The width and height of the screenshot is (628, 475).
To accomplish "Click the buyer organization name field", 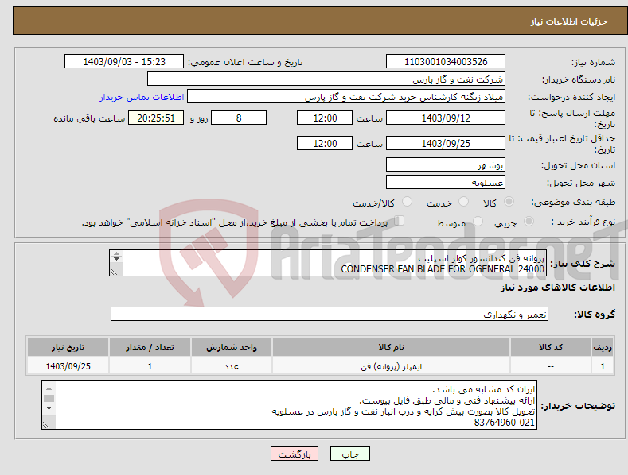I will pos(326,79).
